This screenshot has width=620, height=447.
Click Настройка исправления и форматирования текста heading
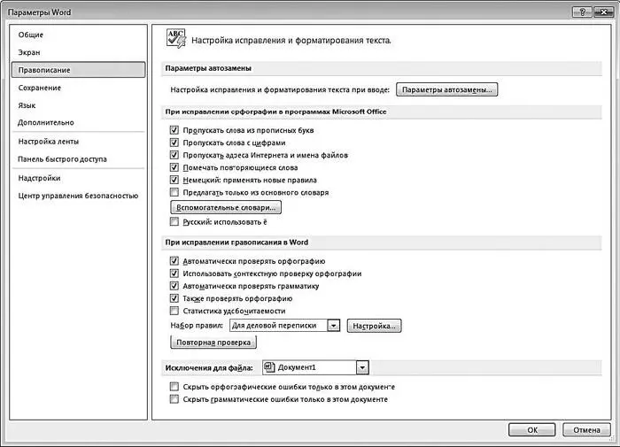(291, 40)
